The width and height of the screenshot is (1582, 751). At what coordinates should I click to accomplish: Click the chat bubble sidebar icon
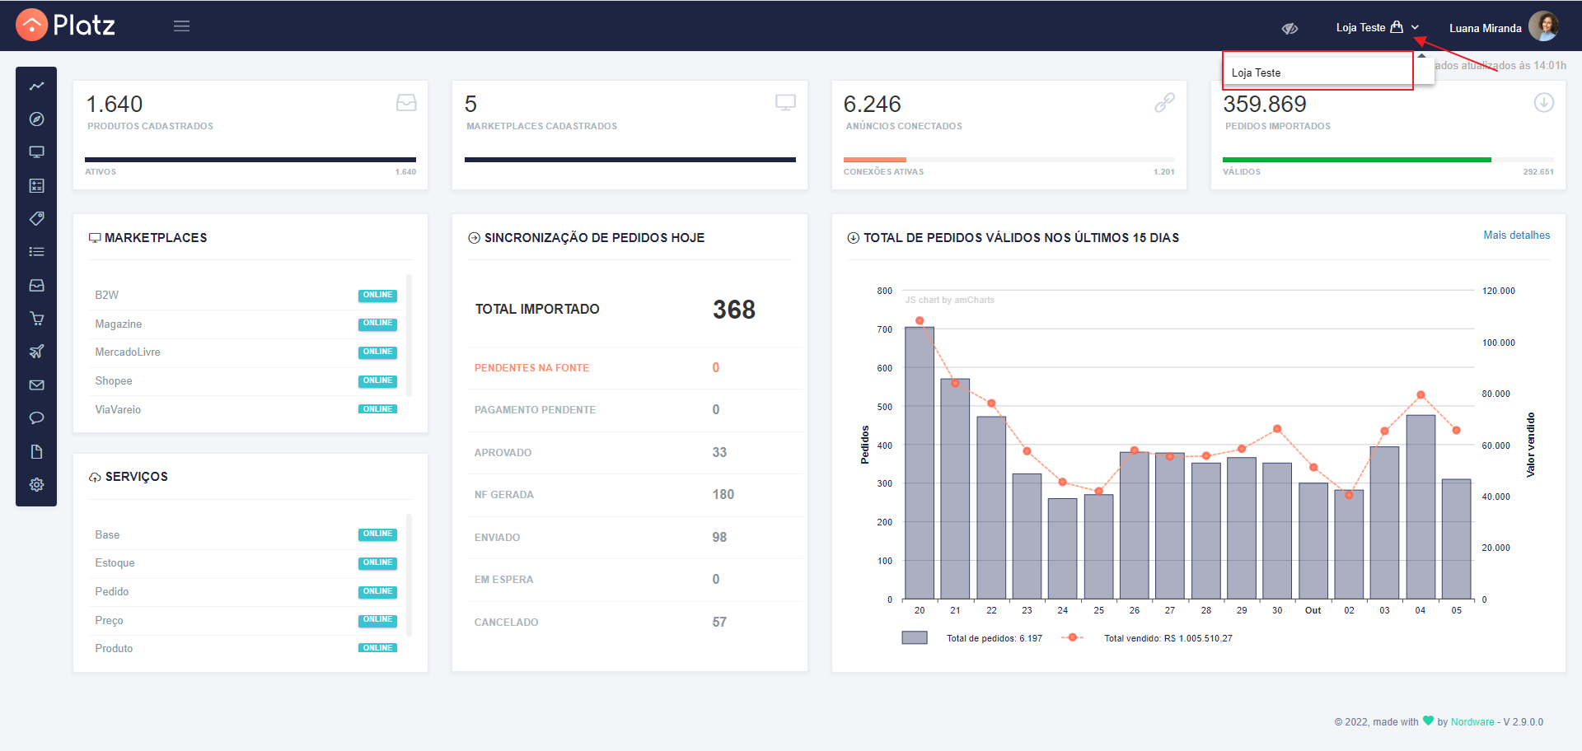36,418
